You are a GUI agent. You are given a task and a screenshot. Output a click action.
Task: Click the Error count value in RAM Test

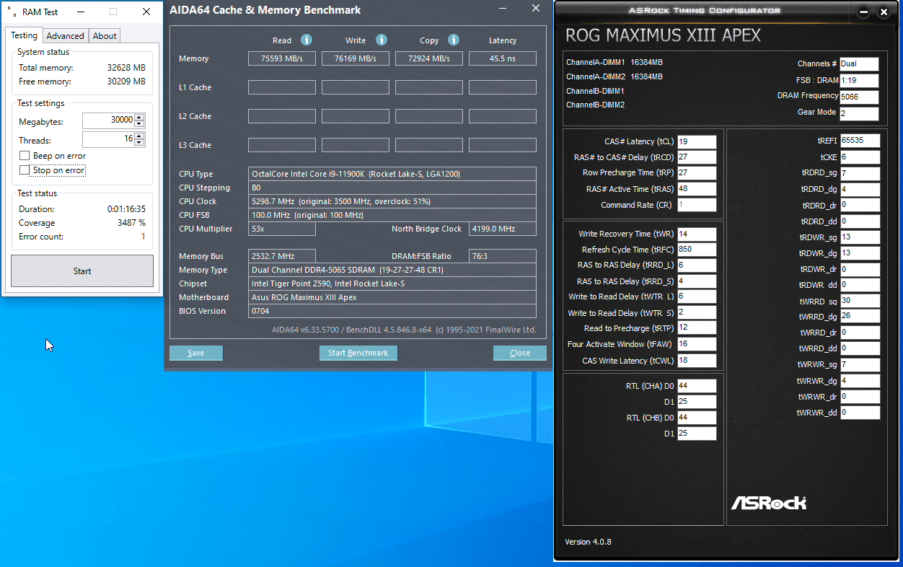tap(143, 237)
